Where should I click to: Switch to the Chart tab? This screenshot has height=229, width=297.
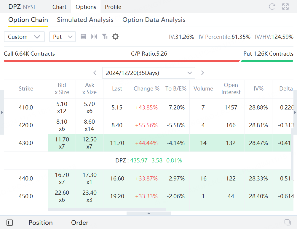[x=59, y=7]
